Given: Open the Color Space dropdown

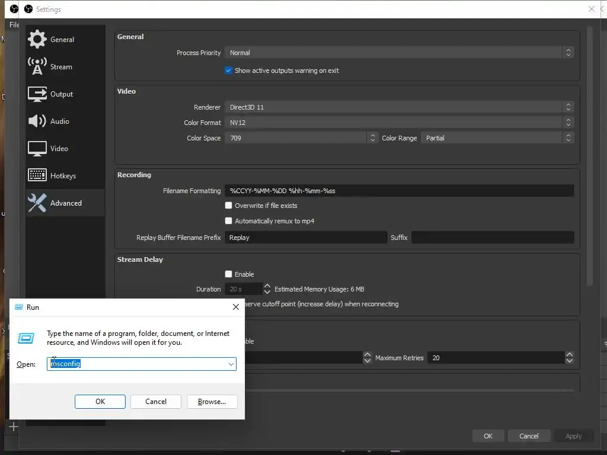Looking at the screenshot, I should (301, 138).
